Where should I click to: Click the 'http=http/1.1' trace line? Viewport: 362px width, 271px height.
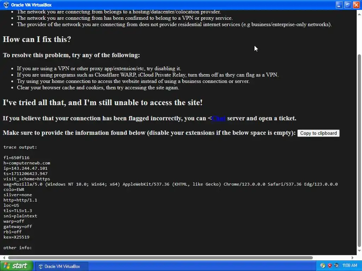[x=20, y=200]
